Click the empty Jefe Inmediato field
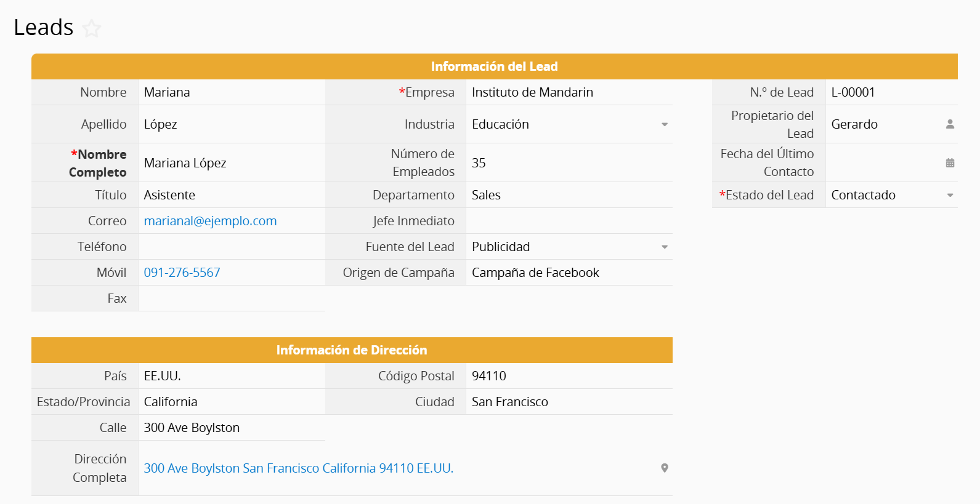 568,221
